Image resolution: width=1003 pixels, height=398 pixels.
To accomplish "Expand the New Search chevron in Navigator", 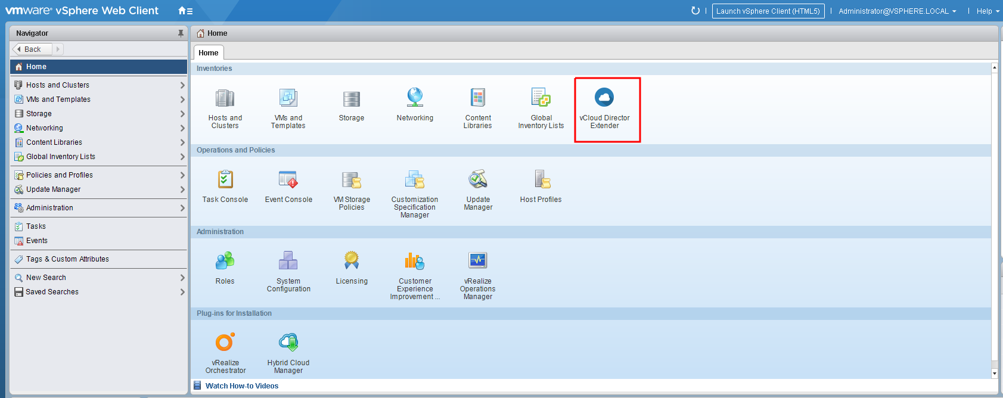I will pos(182,278).
